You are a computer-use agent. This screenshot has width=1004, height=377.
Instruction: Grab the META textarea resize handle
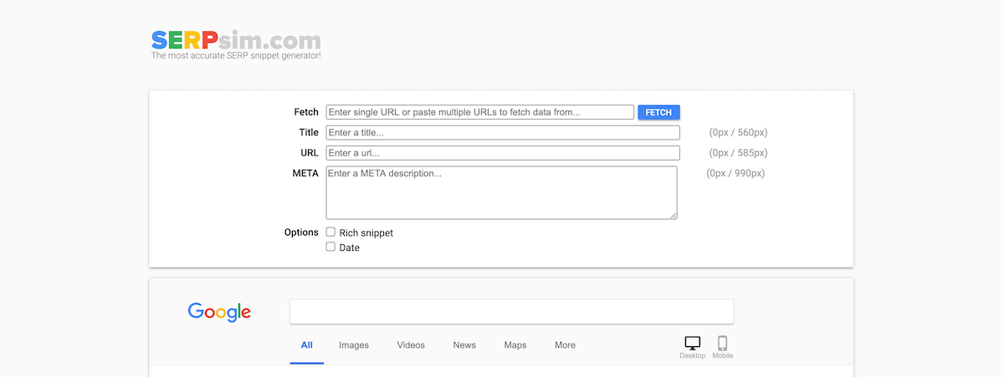(x=673, y=215)
